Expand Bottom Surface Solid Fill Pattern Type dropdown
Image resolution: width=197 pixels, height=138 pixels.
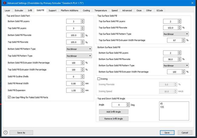(176, 65)
